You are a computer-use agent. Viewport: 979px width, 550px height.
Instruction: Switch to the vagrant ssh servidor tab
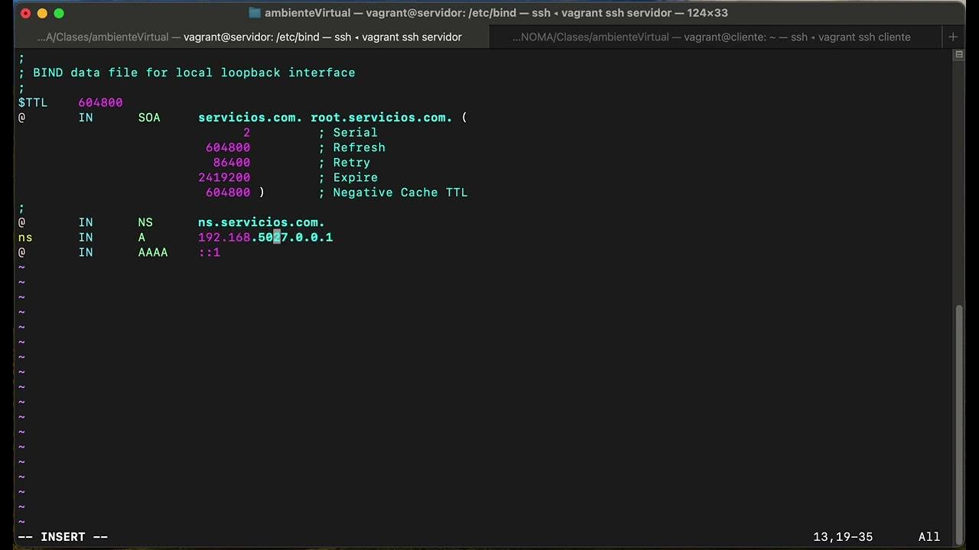(249, 37)
